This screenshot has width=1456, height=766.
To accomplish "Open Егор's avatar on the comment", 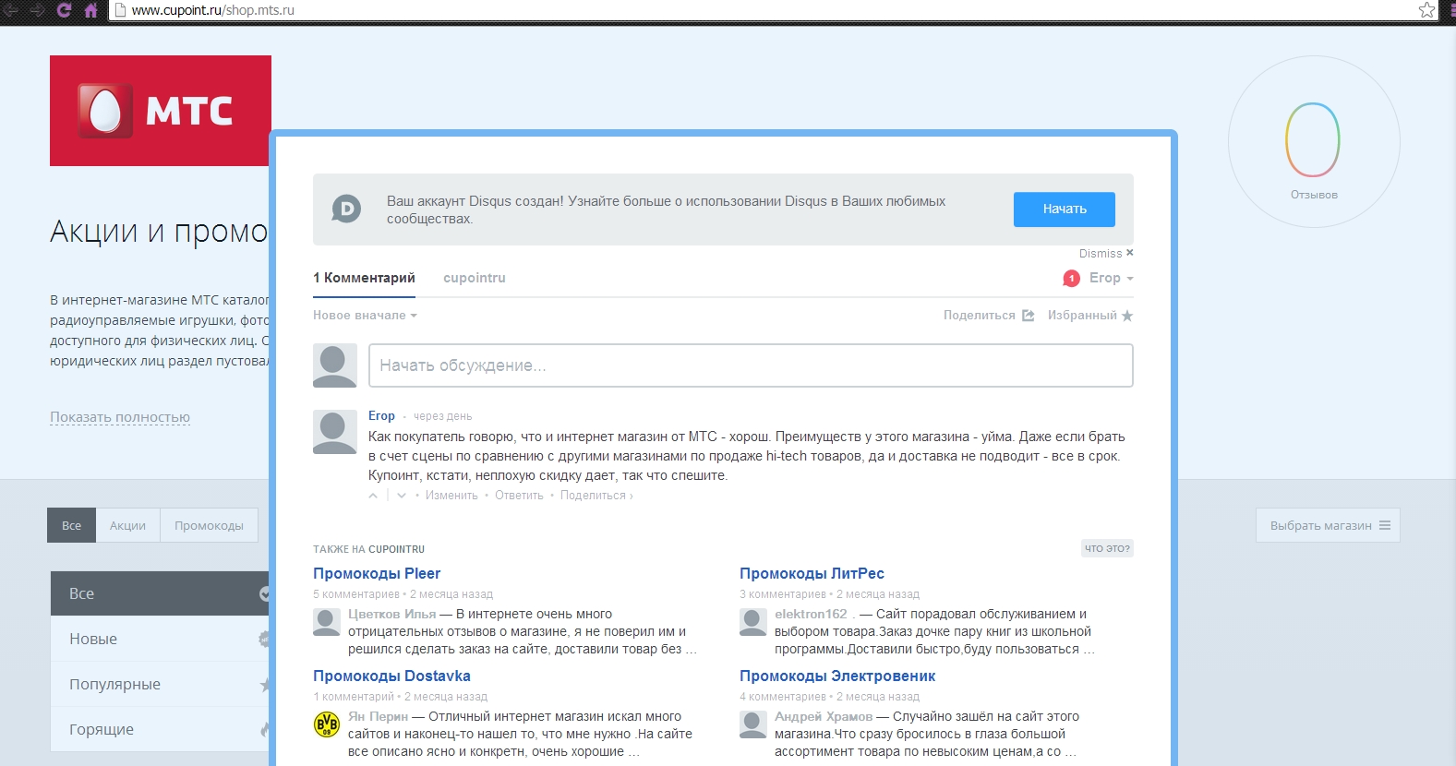I will [335, 432].
